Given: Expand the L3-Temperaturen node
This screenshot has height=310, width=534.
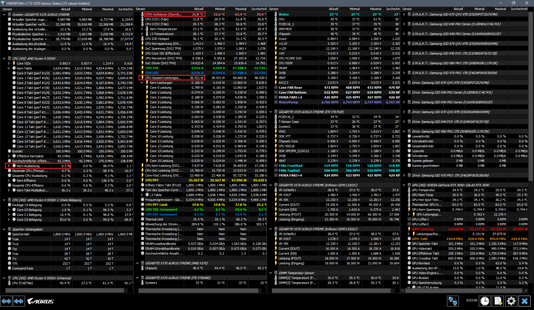Looking at the screenshot, I should [142, 34].
